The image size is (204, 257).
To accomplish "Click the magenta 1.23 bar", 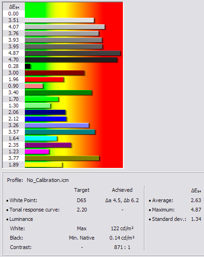I will [x=37, y=151].
